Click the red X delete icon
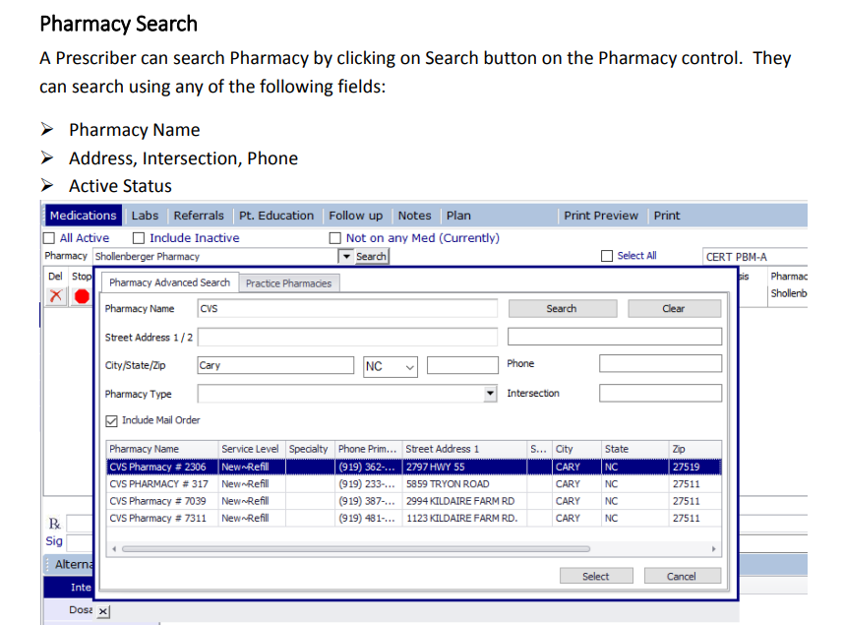 (57, 296)
